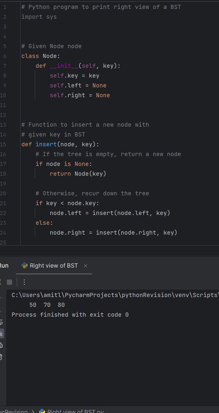The image size is (219, 413).
Task: Close the 'Right view of BST' run tab
Action: point(86,266)
